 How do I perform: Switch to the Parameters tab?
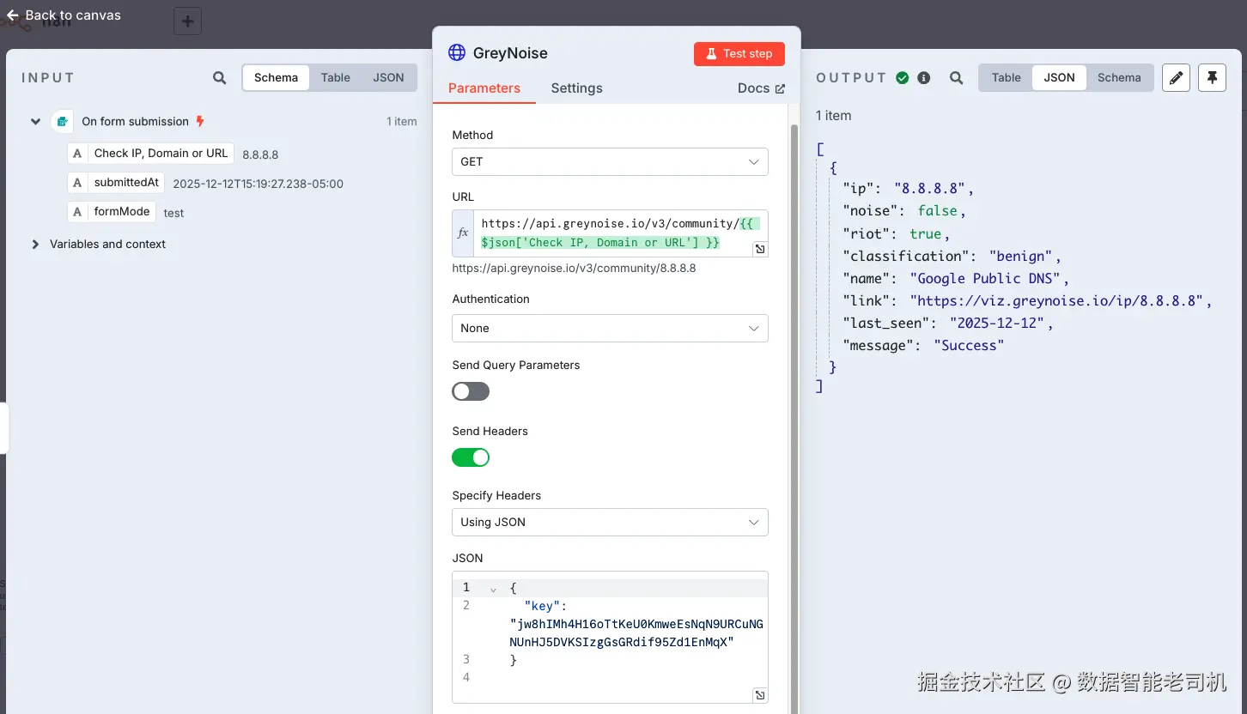pos(484,88)
